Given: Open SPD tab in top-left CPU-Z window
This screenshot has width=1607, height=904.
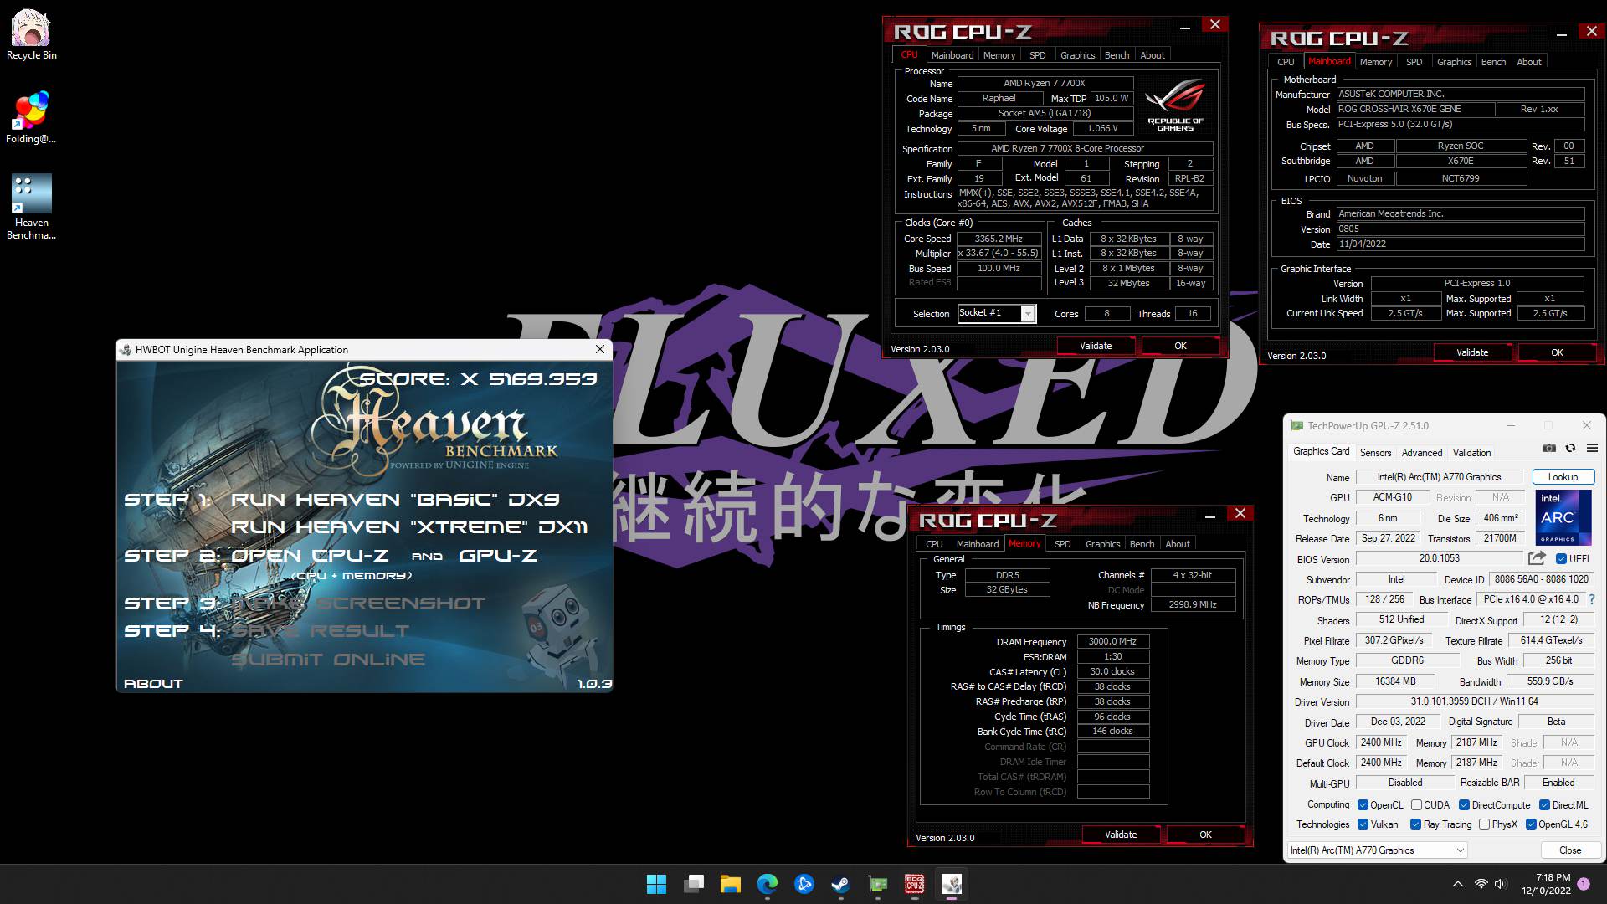Looking at the screenshot, I should [x=1037, y=55].
